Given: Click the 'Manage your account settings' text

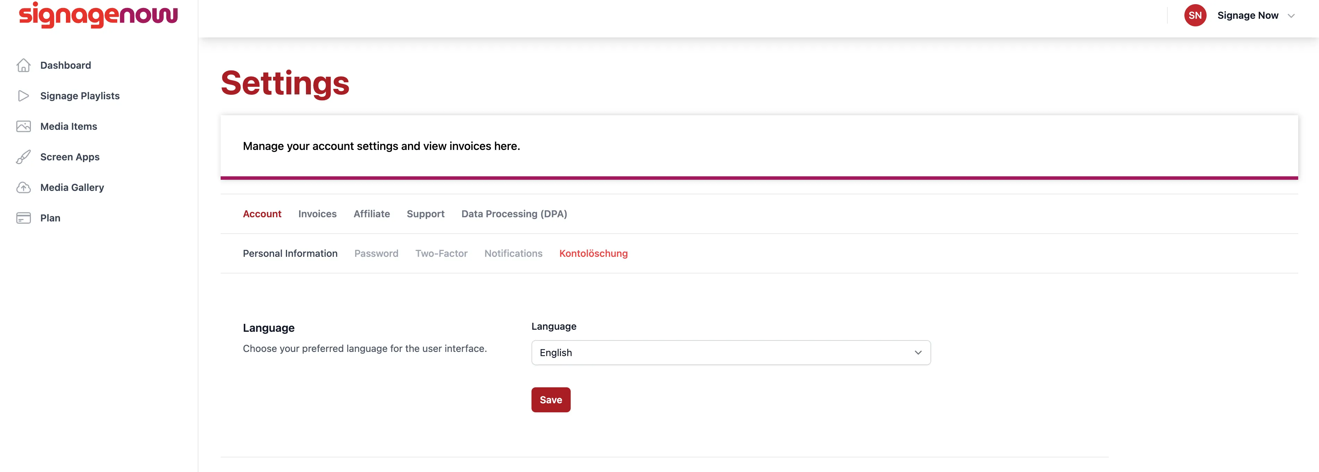Looking at the screenshot, I should [x=382, y=146].
